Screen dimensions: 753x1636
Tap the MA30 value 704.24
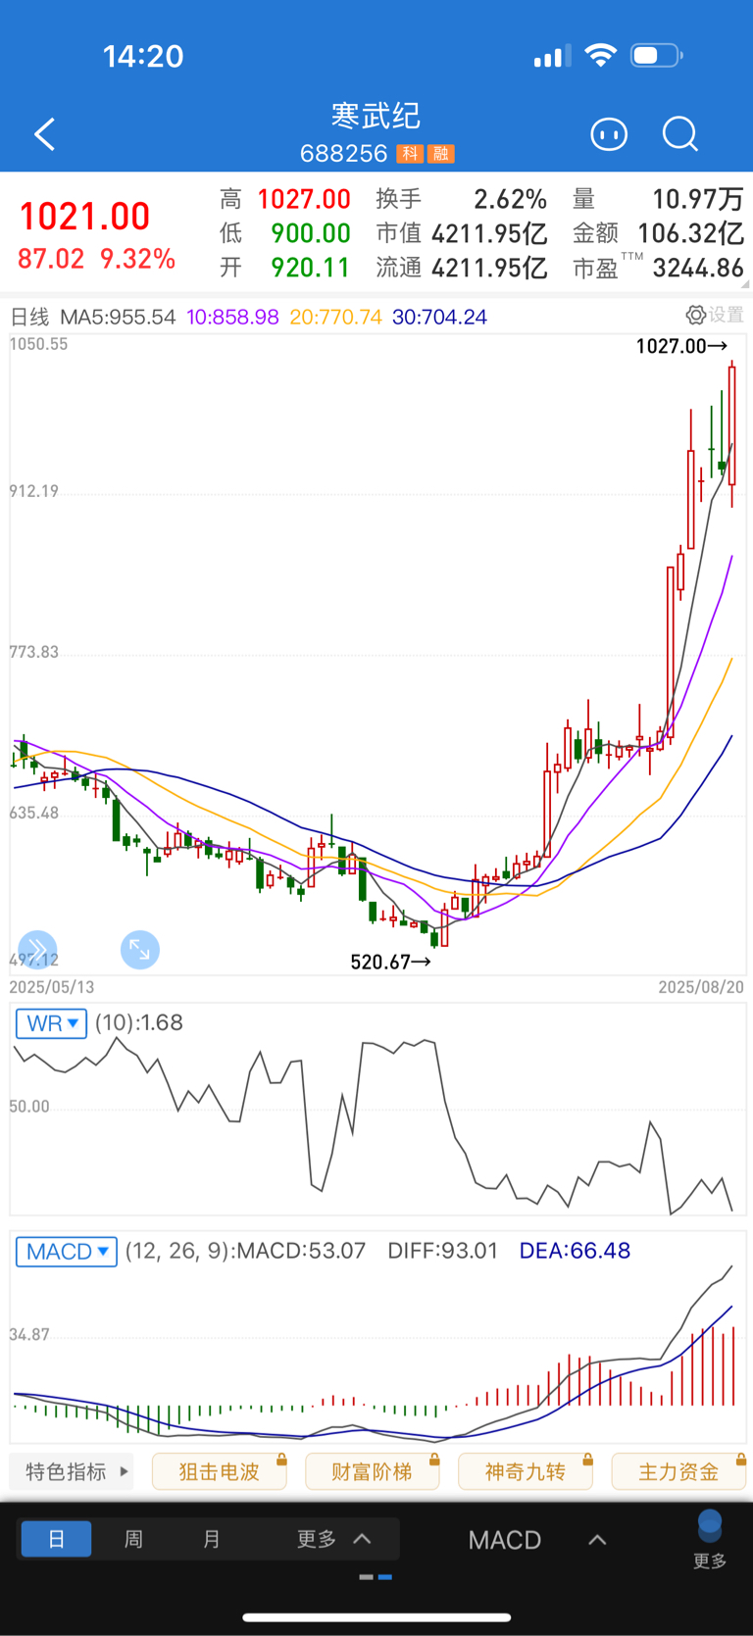(439, 317)
